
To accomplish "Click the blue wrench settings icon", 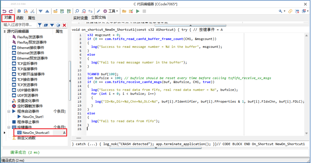I will tap(280, 11).
